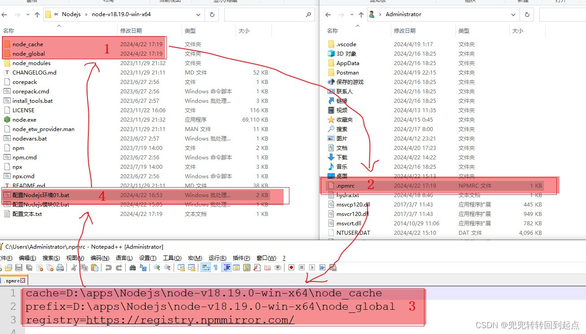Toggle Synchronize Vertical Scrolling icon
This screenshot has width=586, height=334.
(181, 268)
